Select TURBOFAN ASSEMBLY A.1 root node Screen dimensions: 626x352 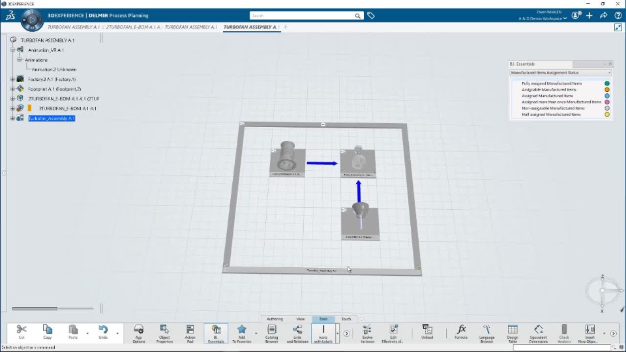pyautogui.click(x=47, y=40)
